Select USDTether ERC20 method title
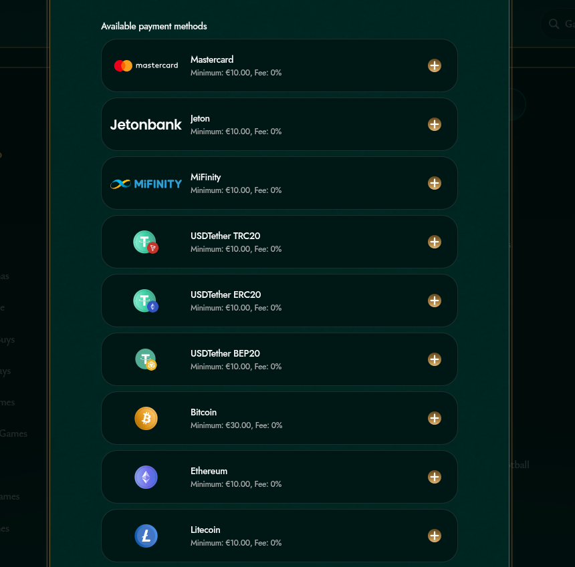 point(225,295)
